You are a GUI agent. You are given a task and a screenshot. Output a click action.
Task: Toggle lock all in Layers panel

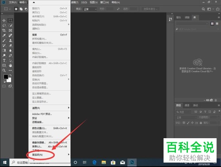pyautogui.click(x=201, y=123)
